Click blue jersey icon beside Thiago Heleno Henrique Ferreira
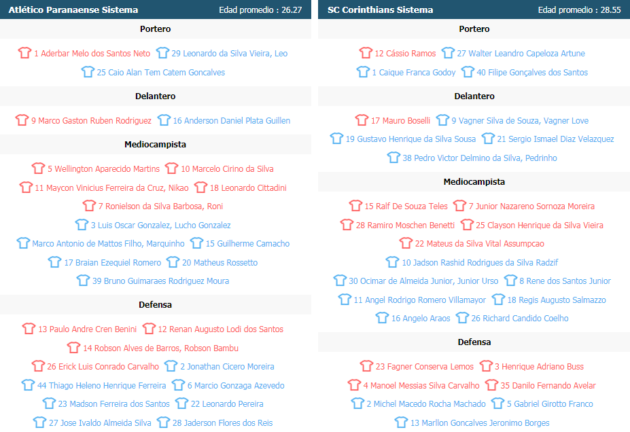This screenshot has width=630, height=432. click(28, 384)
